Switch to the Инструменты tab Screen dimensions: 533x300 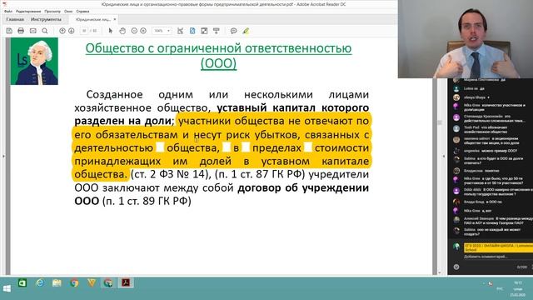46,19
